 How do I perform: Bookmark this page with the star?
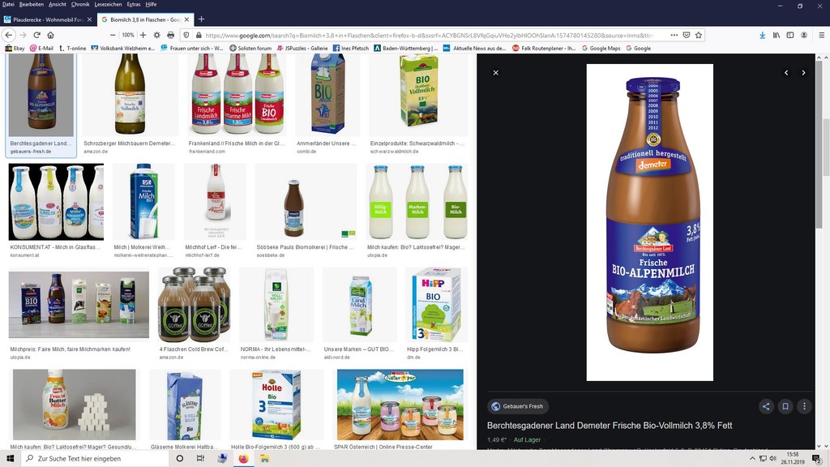(699, 35)
